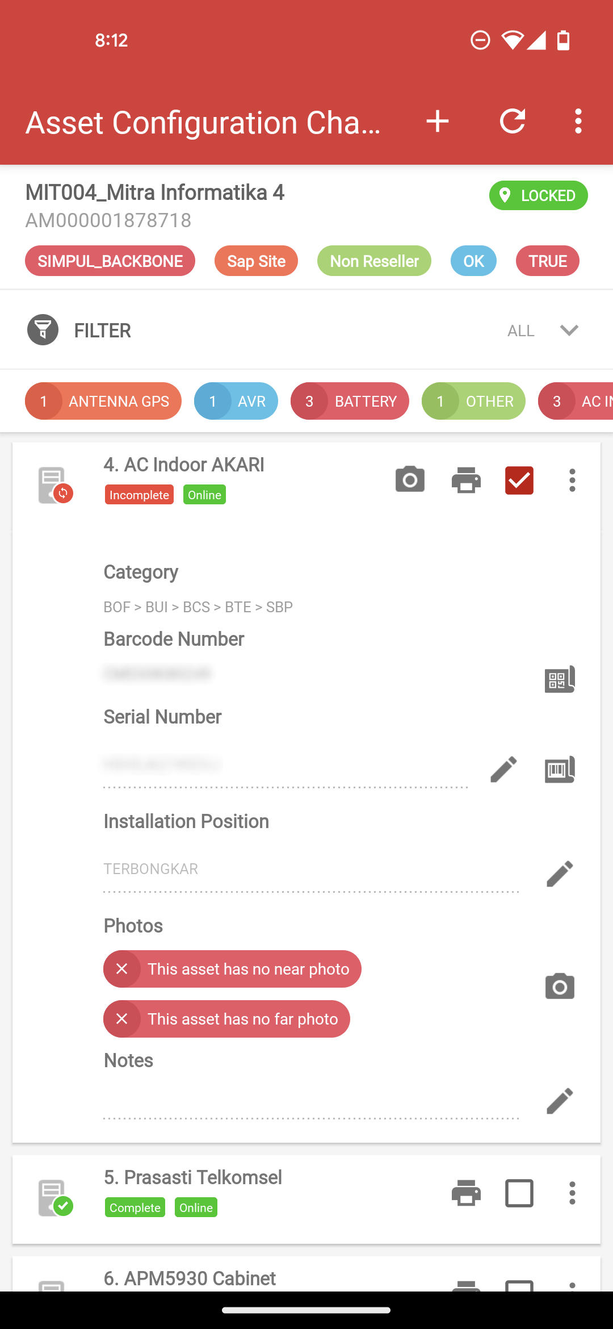The height and width of the screenshot is (1329, 613).
Task: Tap the SIMPUL_BACKBONE tag
Action: pyautogui.click(x=110, y=261)
